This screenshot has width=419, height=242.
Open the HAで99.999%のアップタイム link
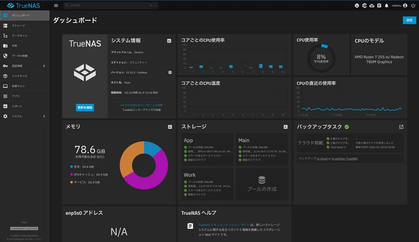point(141,105)
